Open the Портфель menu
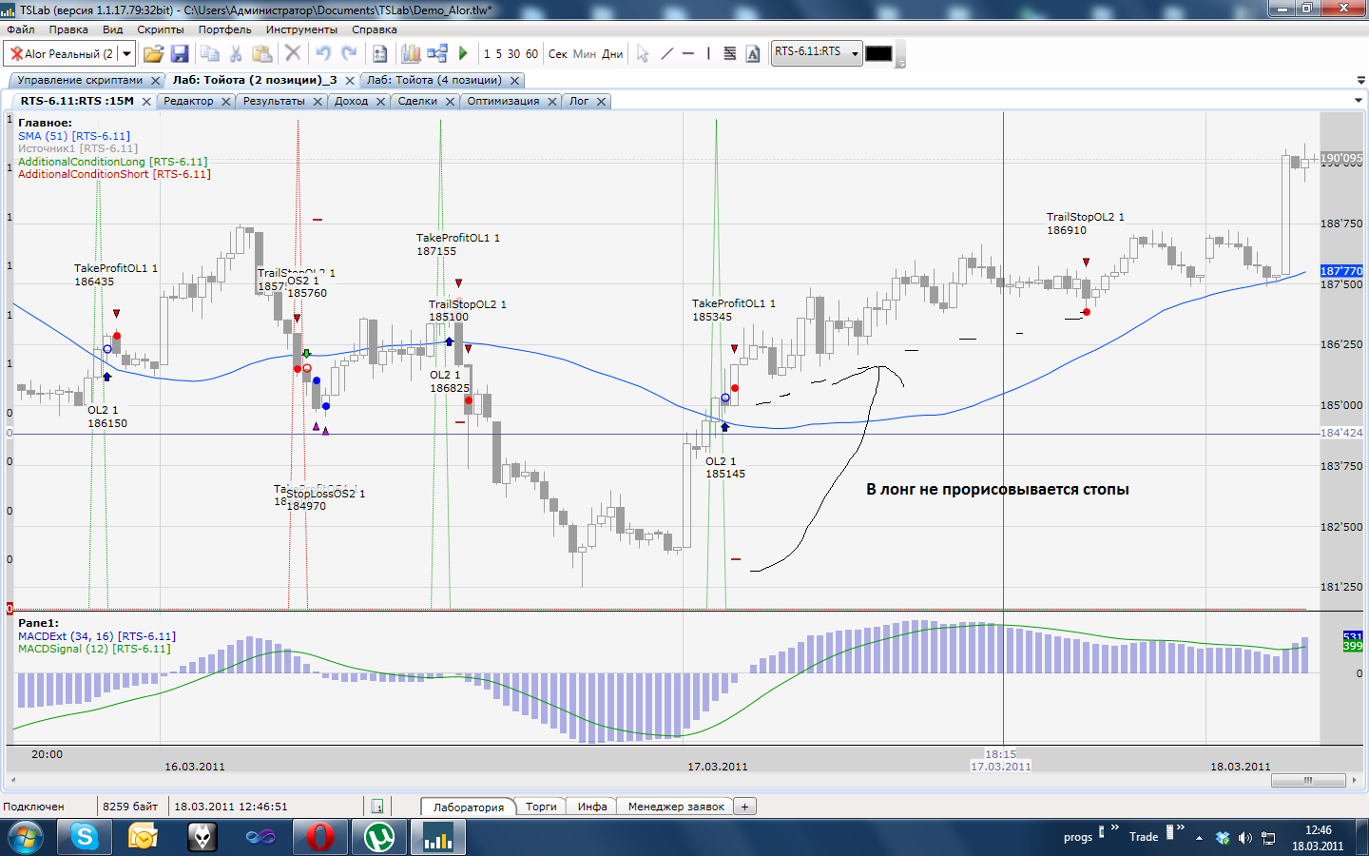This screenshot has width=1369, height=856. pos(225,29)
